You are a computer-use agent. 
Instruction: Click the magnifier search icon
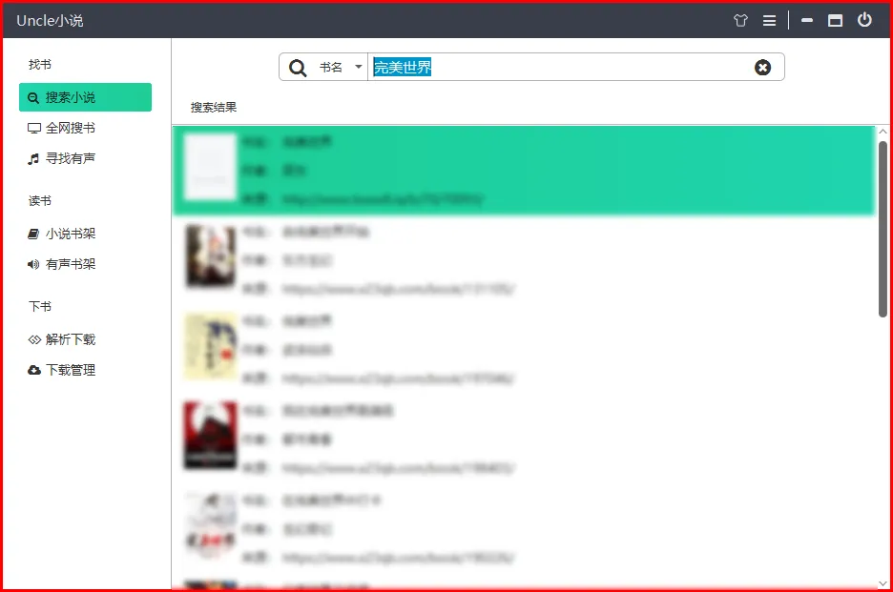pyautogui.click(x=298, y=67)
